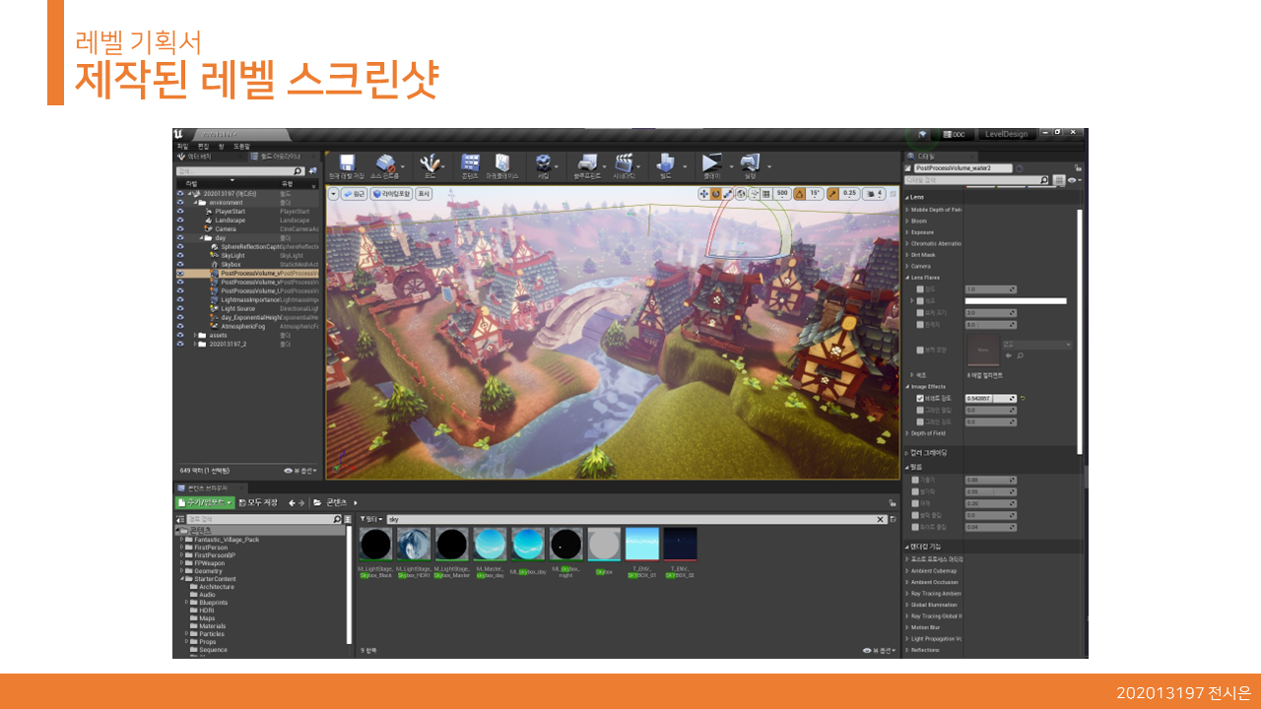Toggle surface snapping viewport icon
Viewport: 1261px width, 709px height.
pos(754,194)
